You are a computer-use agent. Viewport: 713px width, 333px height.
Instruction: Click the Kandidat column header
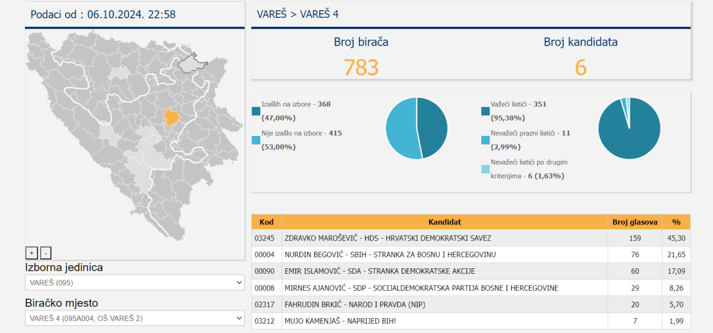[x=445, y=222]
